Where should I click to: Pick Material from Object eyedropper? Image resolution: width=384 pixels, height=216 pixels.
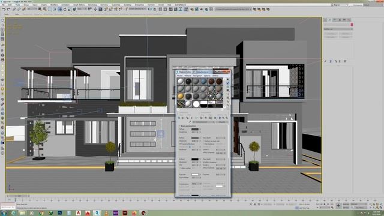click(190, 122)
